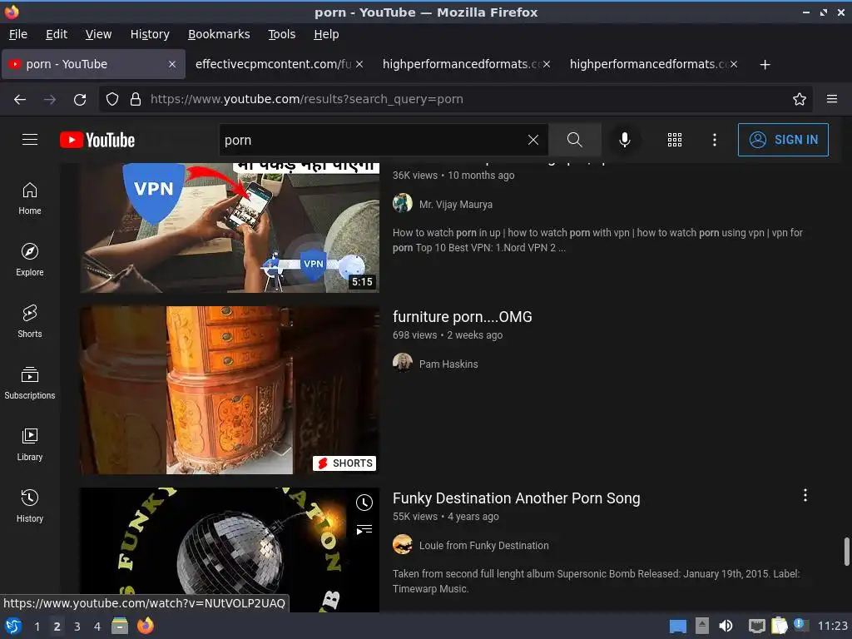Click the YouTube logo
The image size is (852, 639).
[x=97, y=140]
